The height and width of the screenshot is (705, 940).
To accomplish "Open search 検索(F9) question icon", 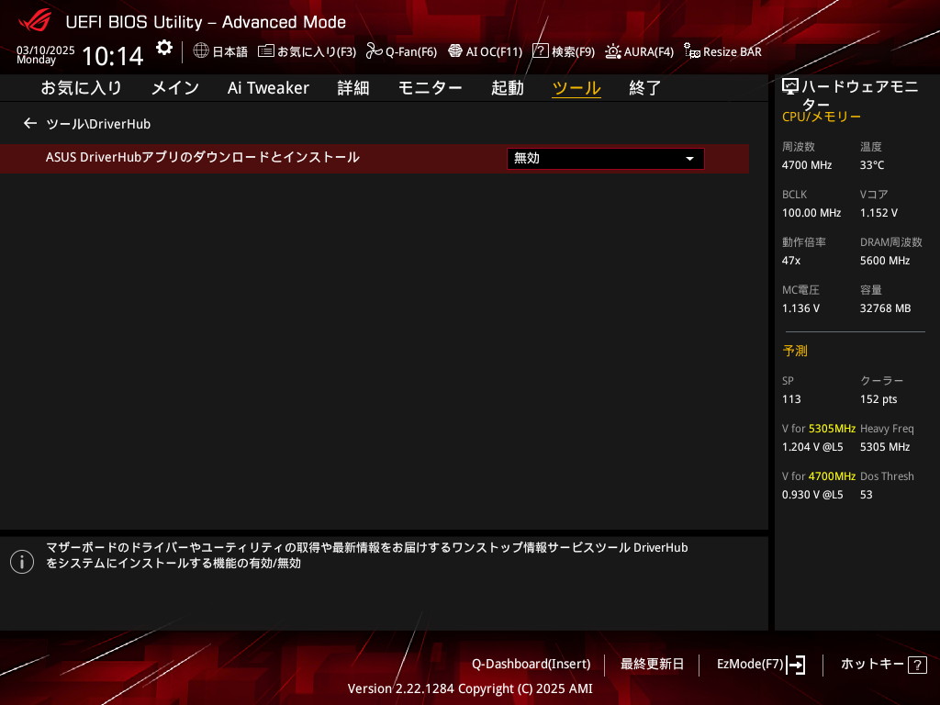I will (540, 51).
